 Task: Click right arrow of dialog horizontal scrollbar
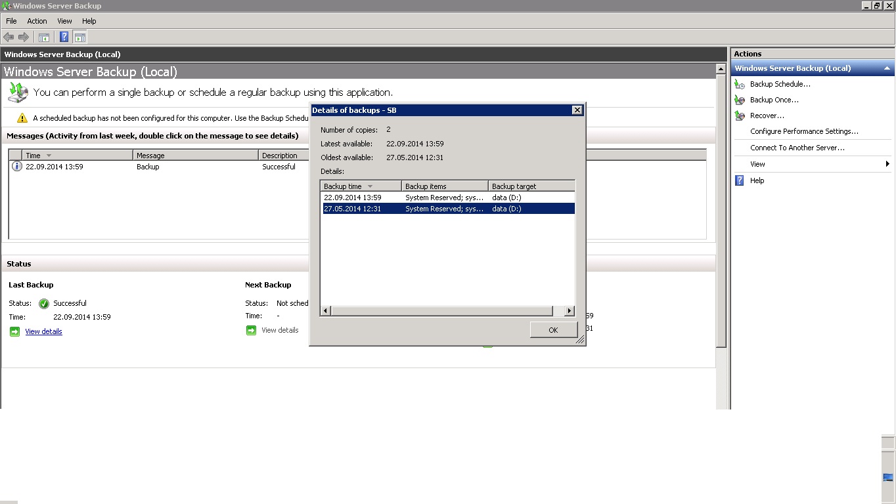click(569, 310)
